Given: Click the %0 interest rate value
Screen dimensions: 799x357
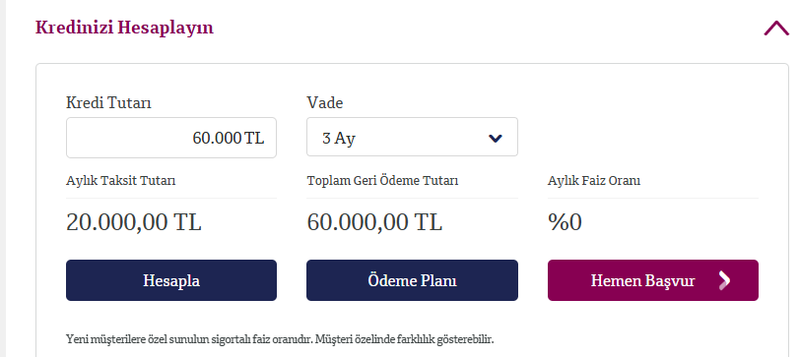Looking at the screenshot, I should click(565, 222).
